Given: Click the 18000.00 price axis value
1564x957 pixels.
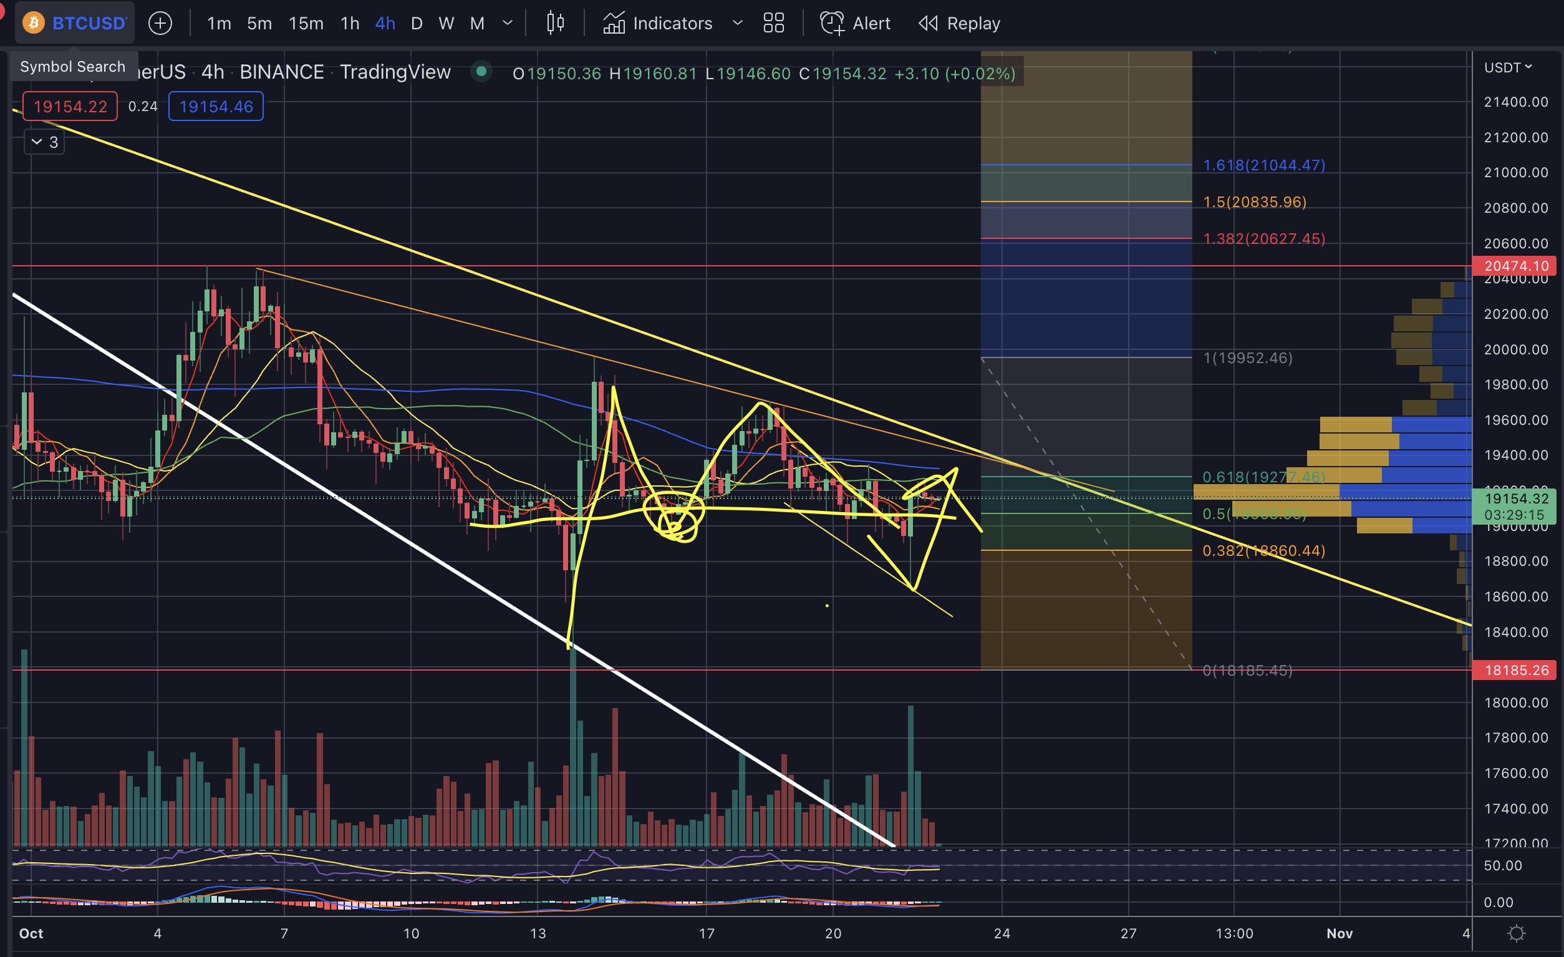Looking at the screenshot, I should pos(1516,702).
